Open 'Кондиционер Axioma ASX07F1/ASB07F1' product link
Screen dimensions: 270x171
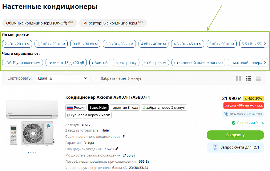click(x=108, y=97)
